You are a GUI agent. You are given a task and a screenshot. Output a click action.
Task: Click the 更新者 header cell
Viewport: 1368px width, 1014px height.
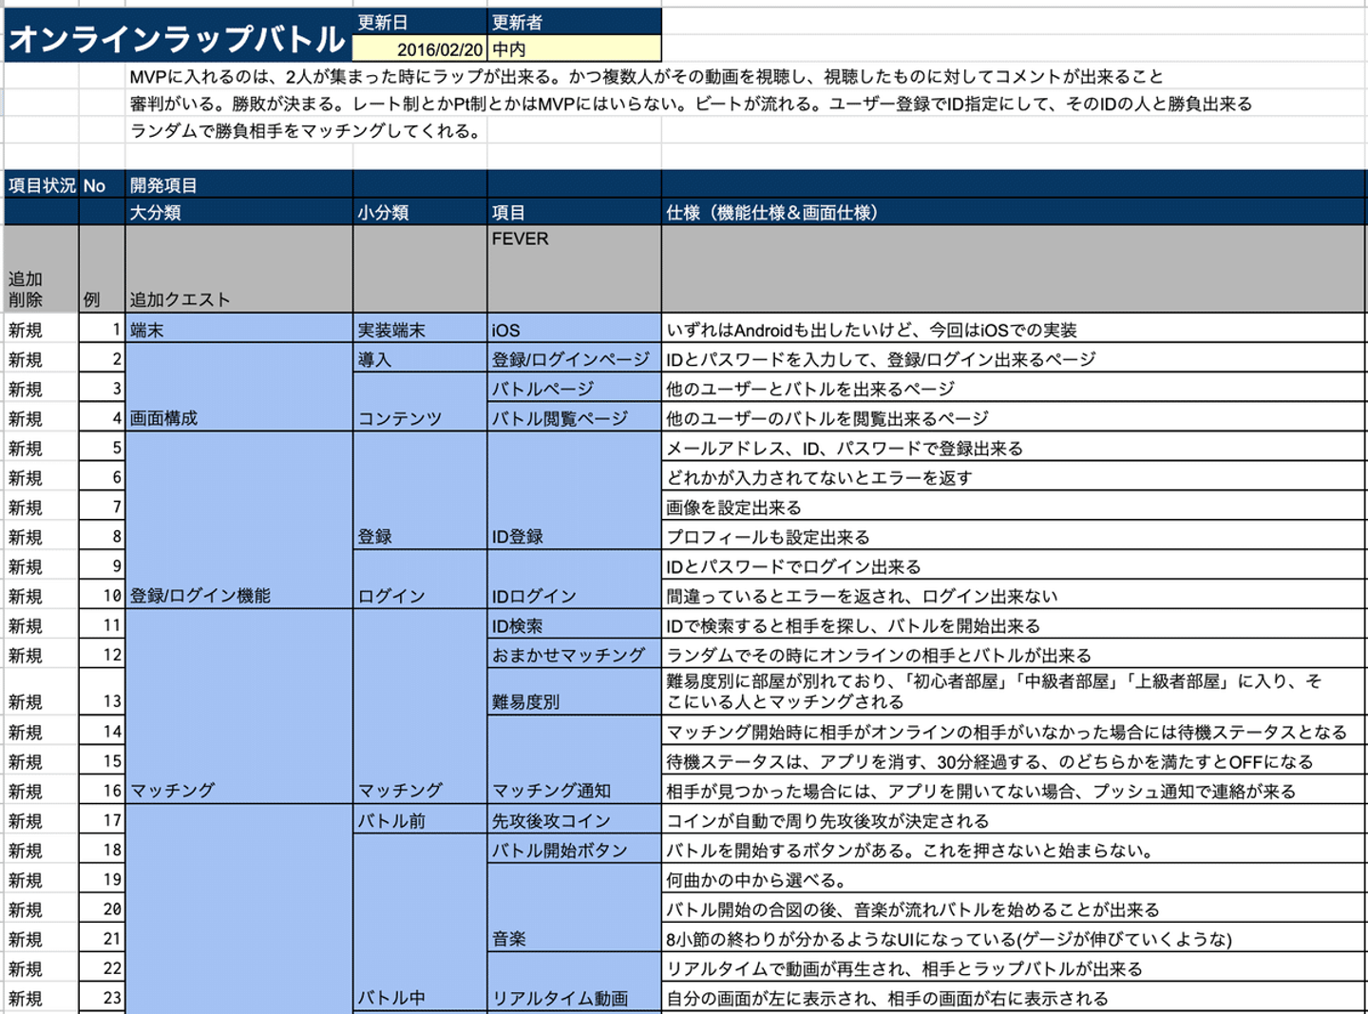click(x=574, y=22)
